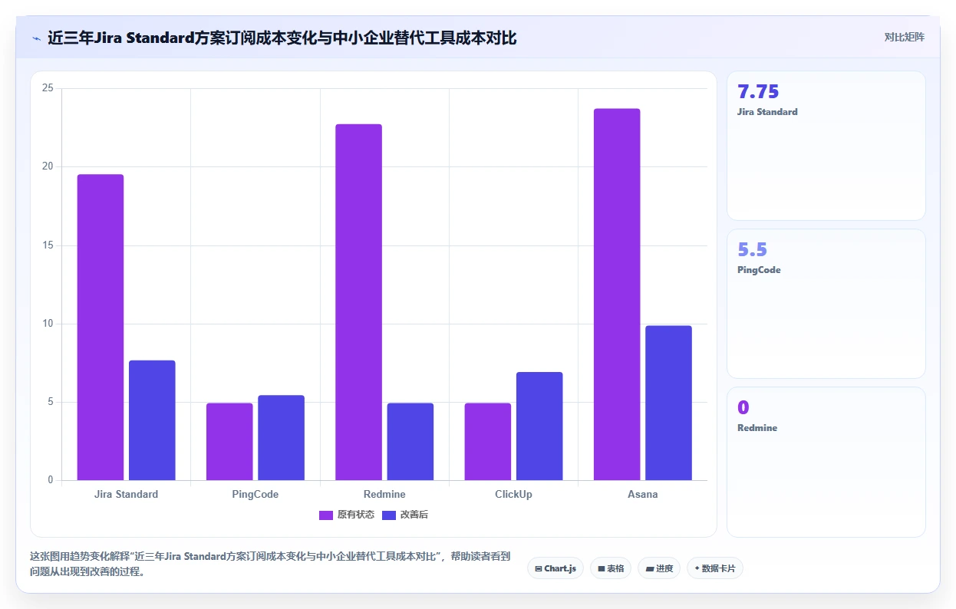The height and width of the screenshot is (609, 956).
Task: Open the PingCode 5.5 card
Action: tap(826, 304)
